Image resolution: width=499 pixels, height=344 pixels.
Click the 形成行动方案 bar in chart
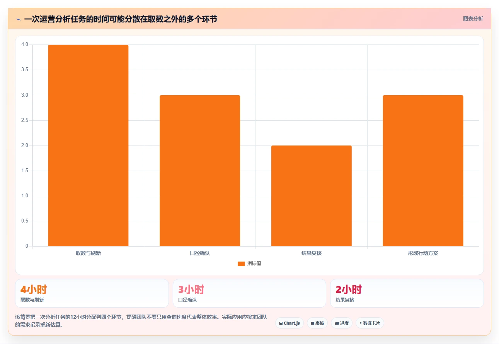point(423,171)
